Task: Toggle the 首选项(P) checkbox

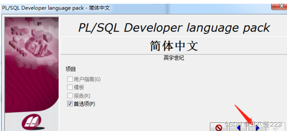Action: pos(70,104)
